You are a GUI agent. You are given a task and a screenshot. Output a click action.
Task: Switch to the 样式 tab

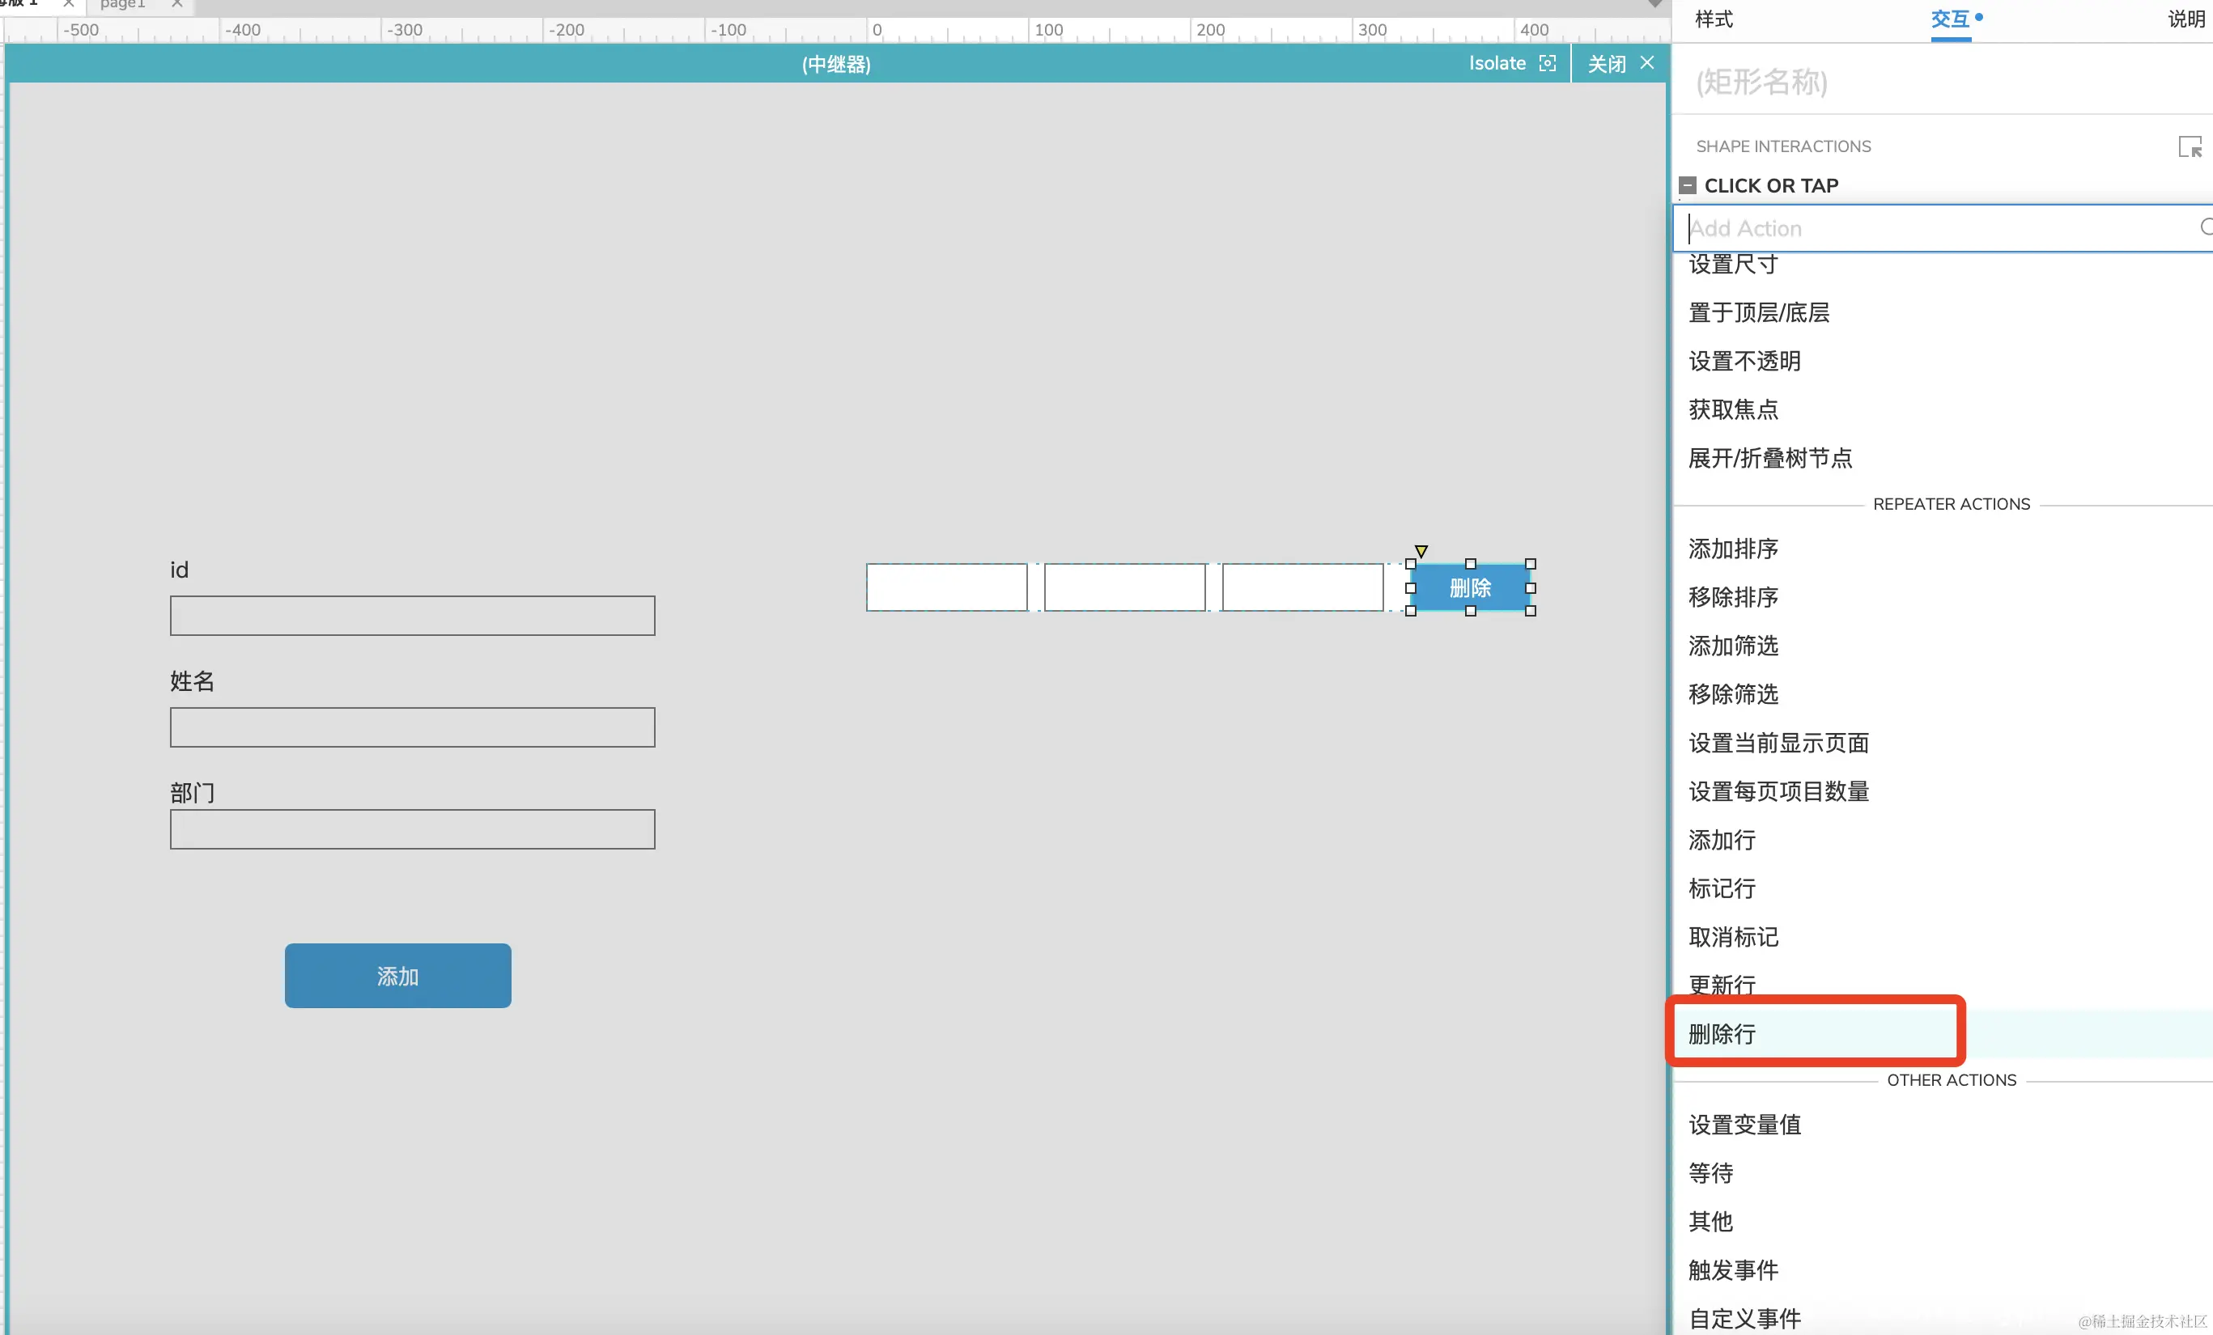point(1713,19)
